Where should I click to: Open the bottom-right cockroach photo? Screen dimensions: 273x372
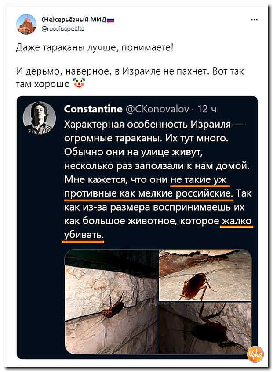pyautogui.click(x=205, y=328)
